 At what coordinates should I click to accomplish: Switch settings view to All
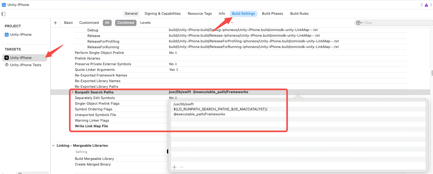pos(107,23)
